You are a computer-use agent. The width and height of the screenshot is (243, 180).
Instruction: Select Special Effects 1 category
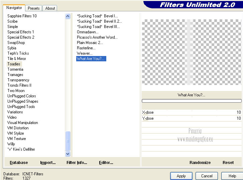tap(21, 32)
